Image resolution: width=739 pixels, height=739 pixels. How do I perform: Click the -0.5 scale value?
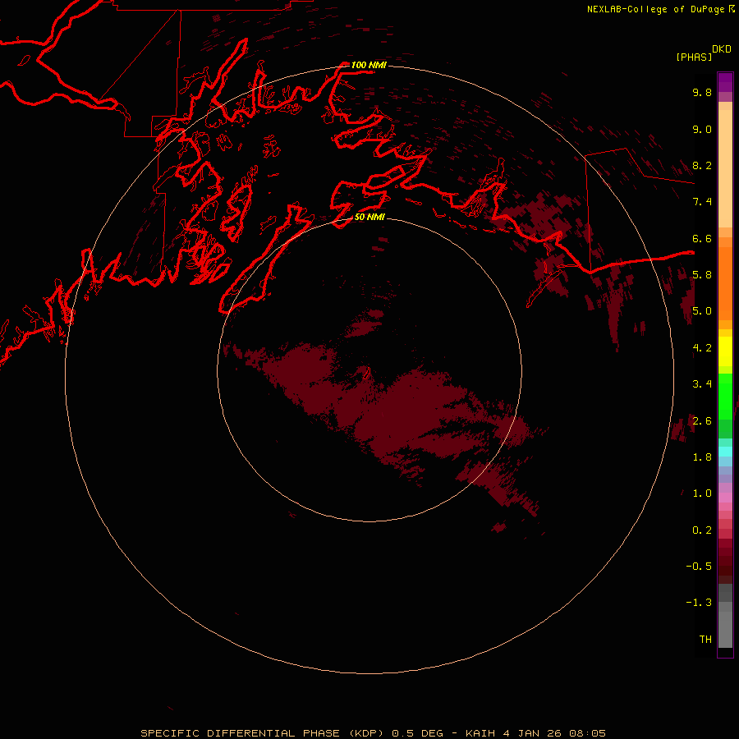tap(699, 567)
